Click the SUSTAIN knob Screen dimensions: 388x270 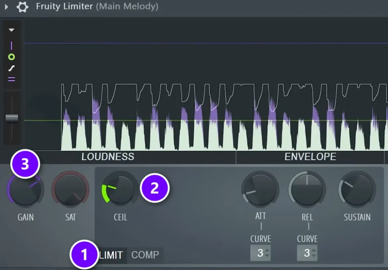pyautogui.click(x=357, y=190)
